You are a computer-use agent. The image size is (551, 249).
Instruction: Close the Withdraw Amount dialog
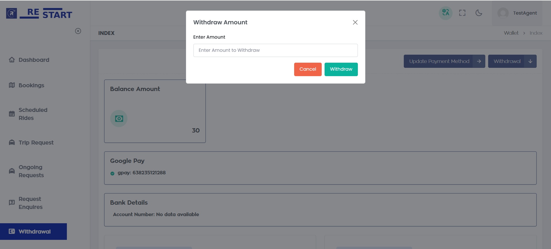(355, 22)
